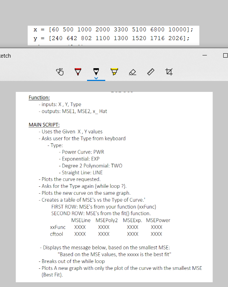
Task: Click the 'MSEExp.' table column header
Action: click(132, 220)
